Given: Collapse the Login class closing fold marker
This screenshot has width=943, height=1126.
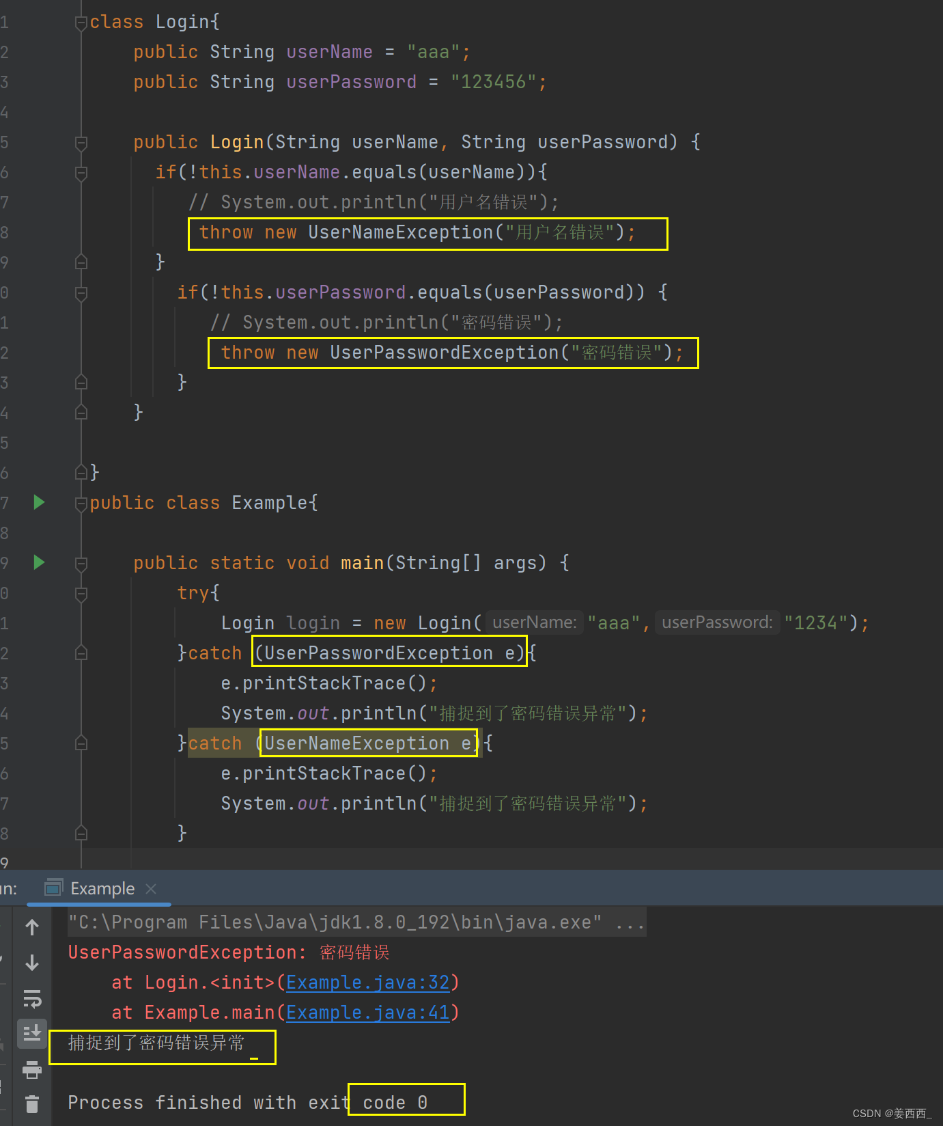Looking at the screenshot, I should [81, 472].
